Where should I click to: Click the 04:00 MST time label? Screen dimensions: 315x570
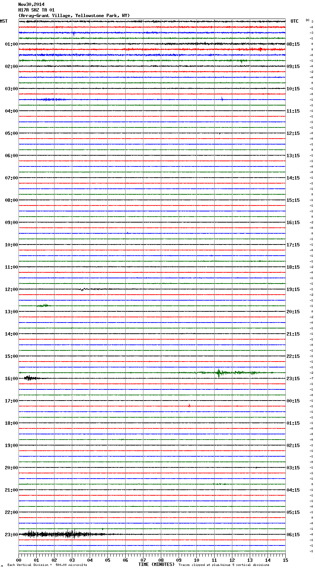click(11, 111)
